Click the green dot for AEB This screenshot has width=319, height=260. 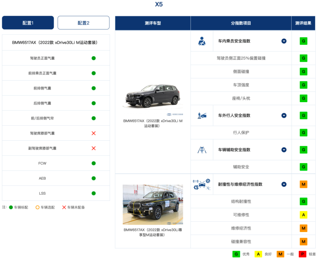93,178
